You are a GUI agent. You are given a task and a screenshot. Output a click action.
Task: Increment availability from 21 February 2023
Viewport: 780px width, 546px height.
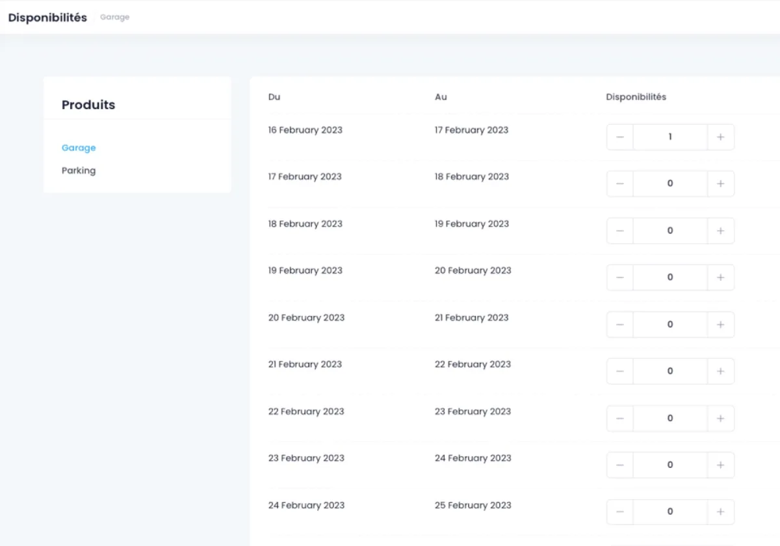[x=720, y=371]
